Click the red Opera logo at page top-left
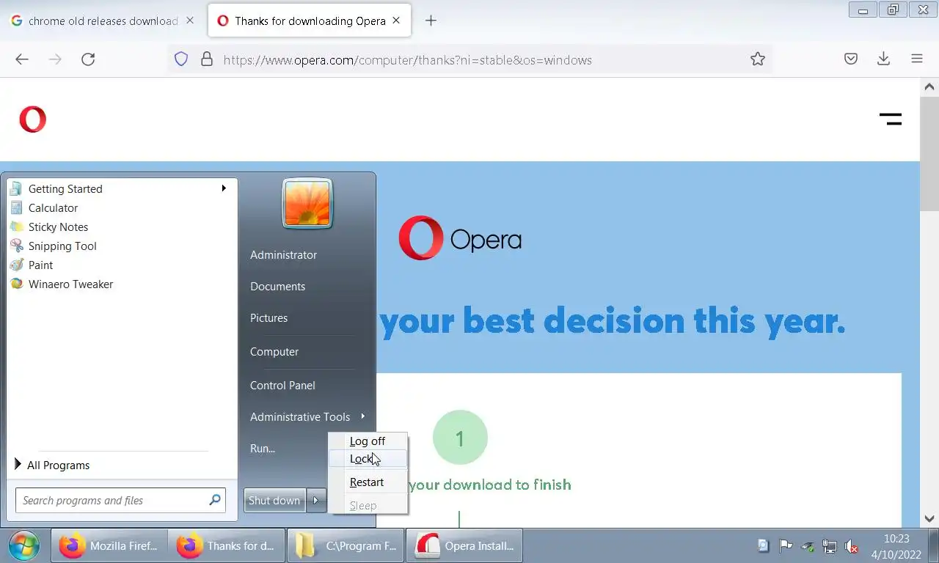 coord(32,119)
